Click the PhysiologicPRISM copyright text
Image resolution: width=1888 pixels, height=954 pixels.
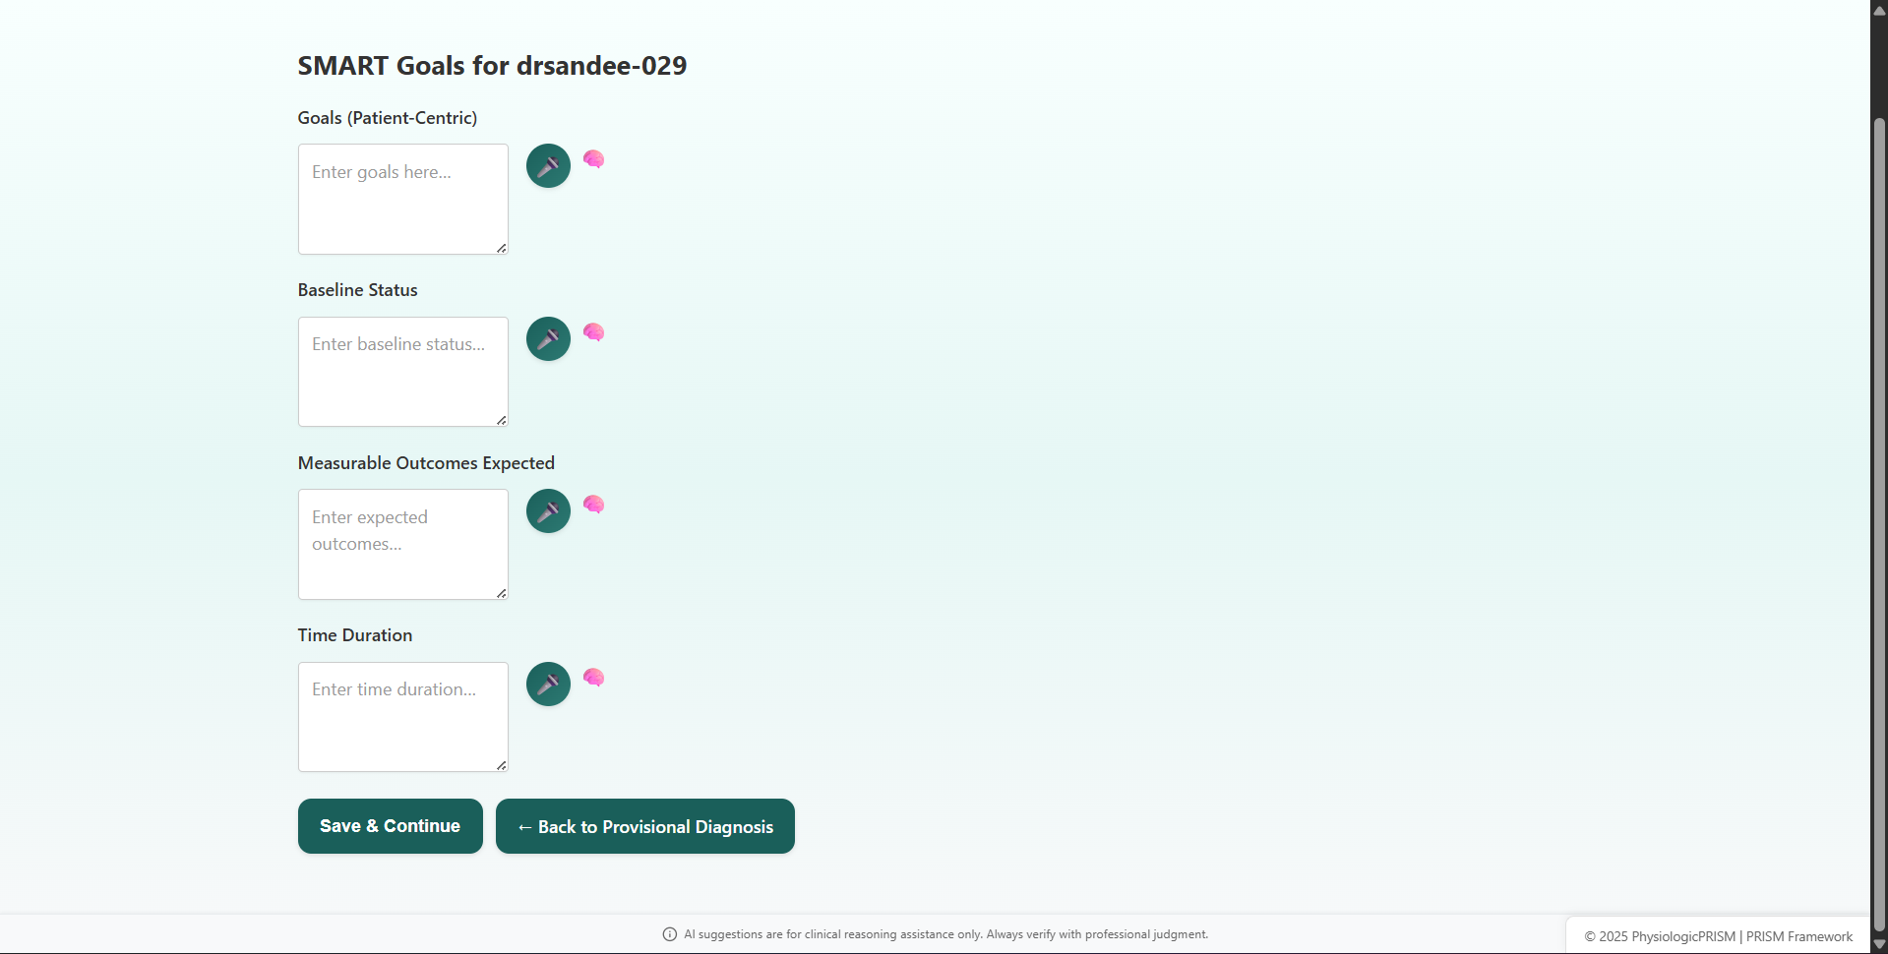tap(1722, 935)
